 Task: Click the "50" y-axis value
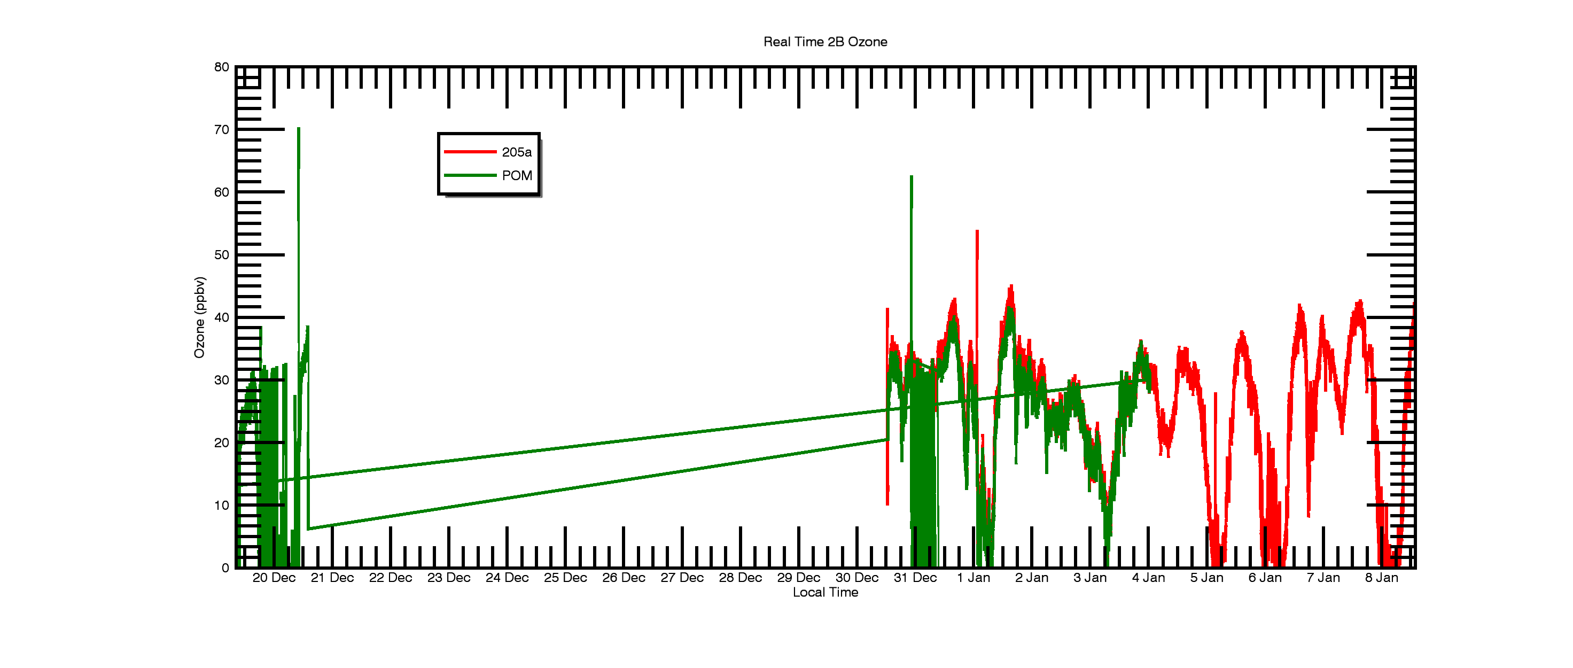[222, 254]
